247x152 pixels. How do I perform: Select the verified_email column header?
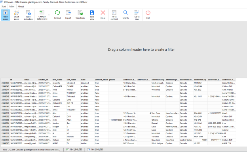pos(102,80)
